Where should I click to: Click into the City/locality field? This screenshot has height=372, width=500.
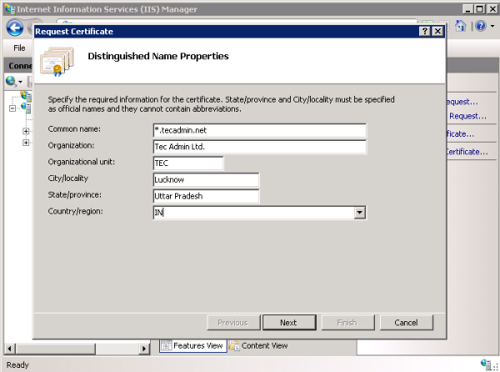click(x=206, y=180)
